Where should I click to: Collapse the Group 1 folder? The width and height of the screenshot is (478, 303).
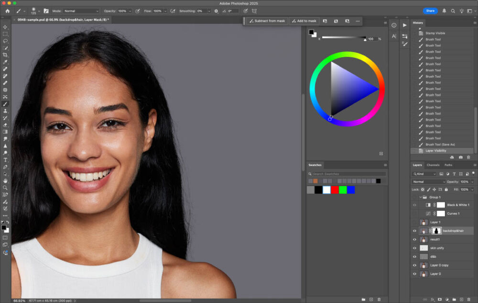tap(421, 197)
